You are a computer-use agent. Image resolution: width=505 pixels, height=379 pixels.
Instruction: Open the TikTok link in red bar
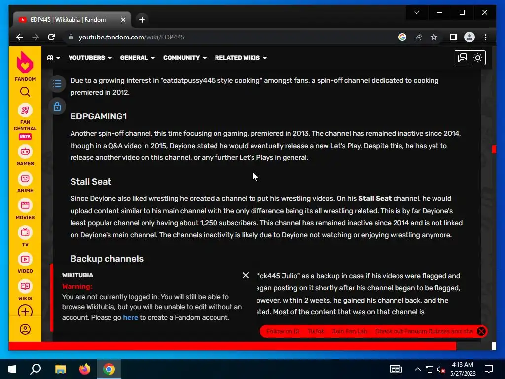[316, 331]
